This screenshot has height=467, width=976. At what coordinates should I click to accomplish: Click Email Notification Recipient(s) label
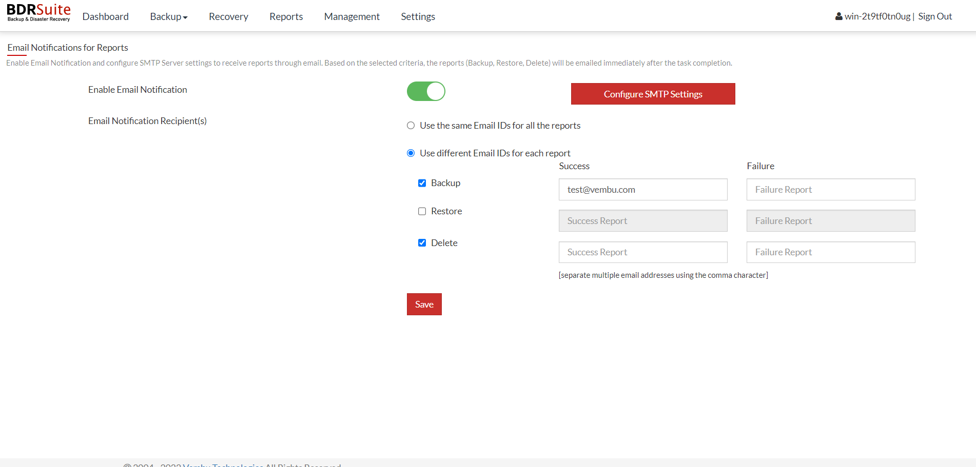pyautogui.click(x=147, y=121)
